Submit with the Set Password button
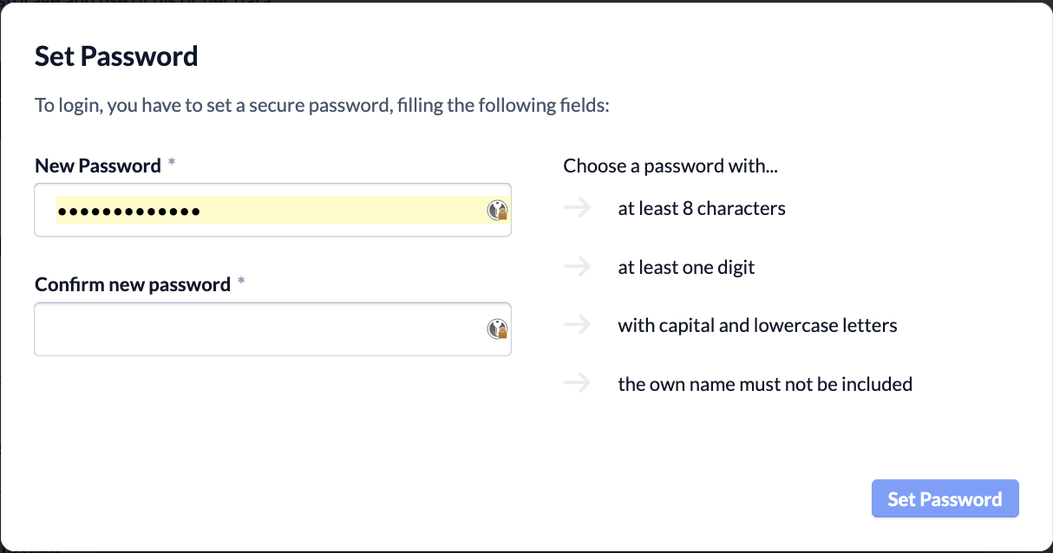This screenshot has height=553, width=1053. click(x=945, y=499)
